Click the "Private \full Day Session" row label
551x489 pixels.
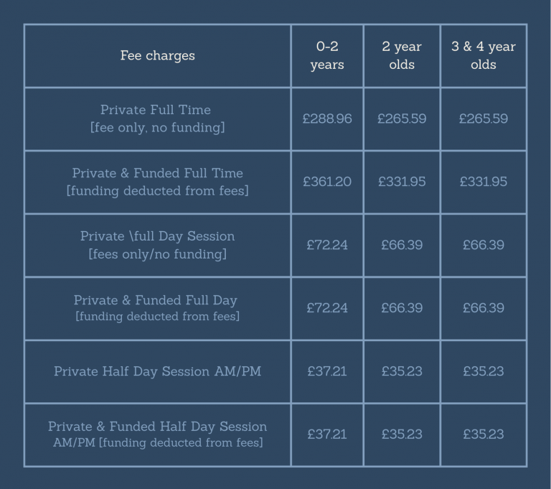[157, 245]
